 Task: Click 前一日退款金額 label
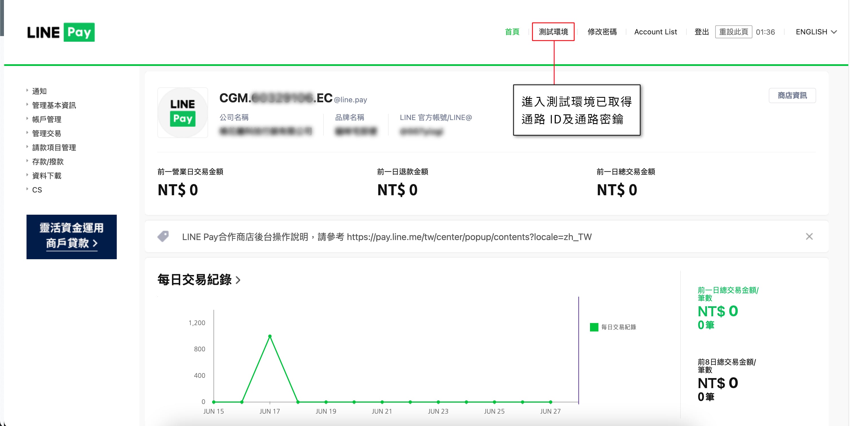[x=402, y=172]
